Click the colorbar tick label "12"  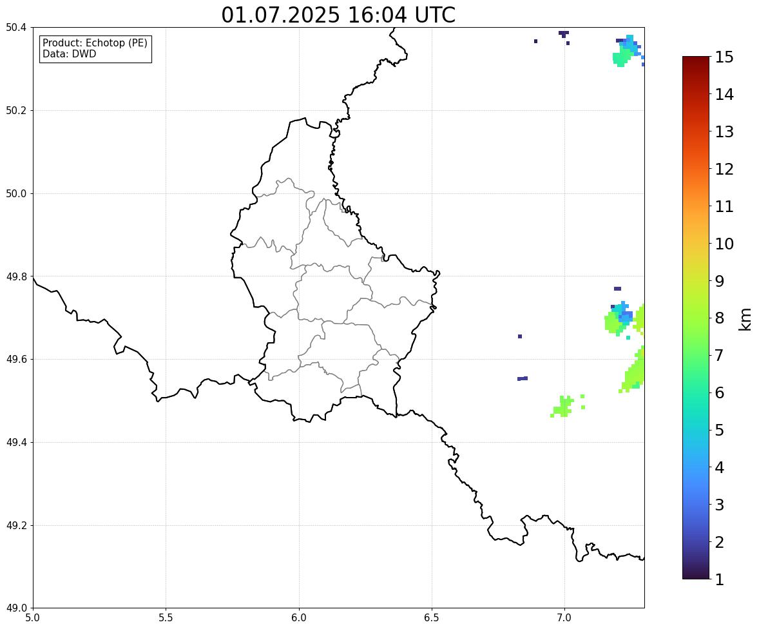click(724, 169)
